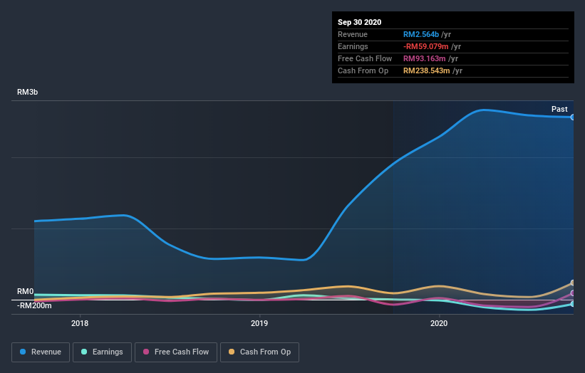Click the Free Cash Flow label in tooltip
This screenshot has width=585, height=373.
coord(365,59)
